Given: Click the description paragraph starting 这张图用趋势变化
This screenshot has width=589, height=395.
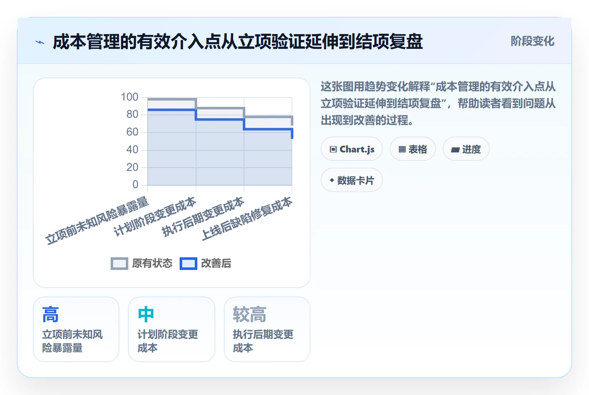Looking at the screenshot, I should [438, 104].
